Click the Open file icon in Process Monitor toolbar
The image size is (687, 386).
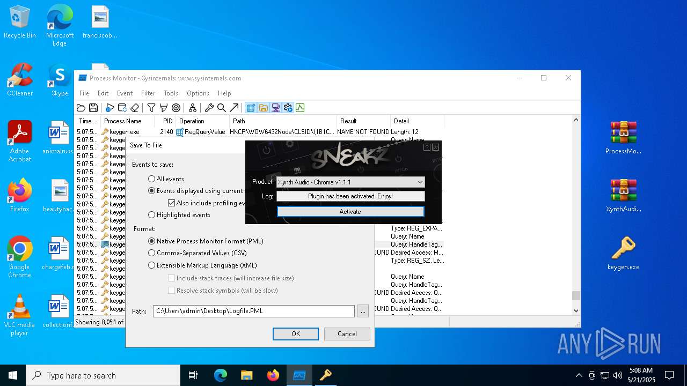pos(81,108)
